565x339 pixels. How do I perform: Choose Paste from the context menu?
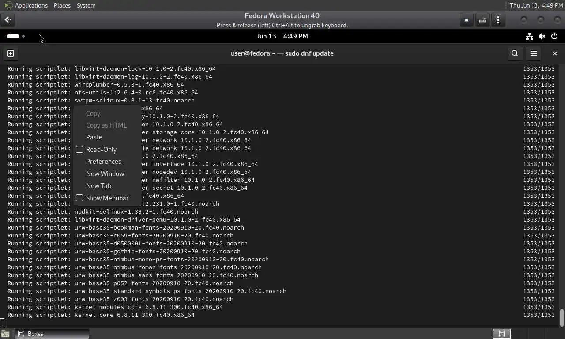tap(94, 137)
